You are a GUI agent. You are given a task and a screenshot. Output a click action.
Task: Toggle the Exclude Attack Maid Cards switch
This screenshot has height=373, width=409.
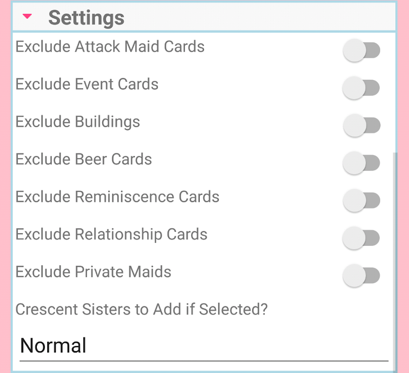[x=361, y=50]
